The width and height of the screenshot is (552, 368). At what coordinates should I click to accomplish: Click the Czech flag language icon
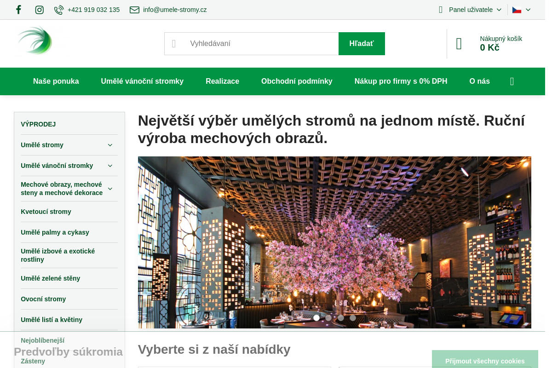[517, 10]
